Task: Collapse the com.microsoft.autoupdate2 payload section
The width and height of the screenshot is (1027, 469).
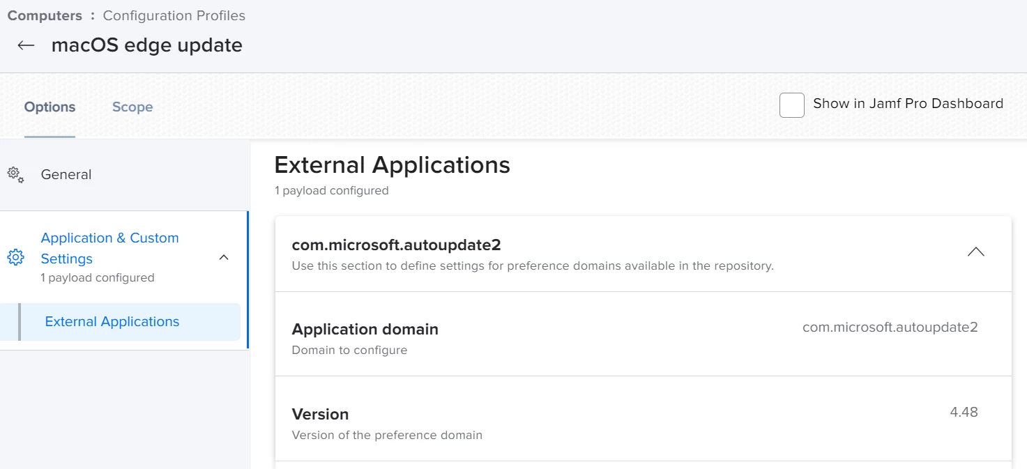Action: tap(976, 252)
